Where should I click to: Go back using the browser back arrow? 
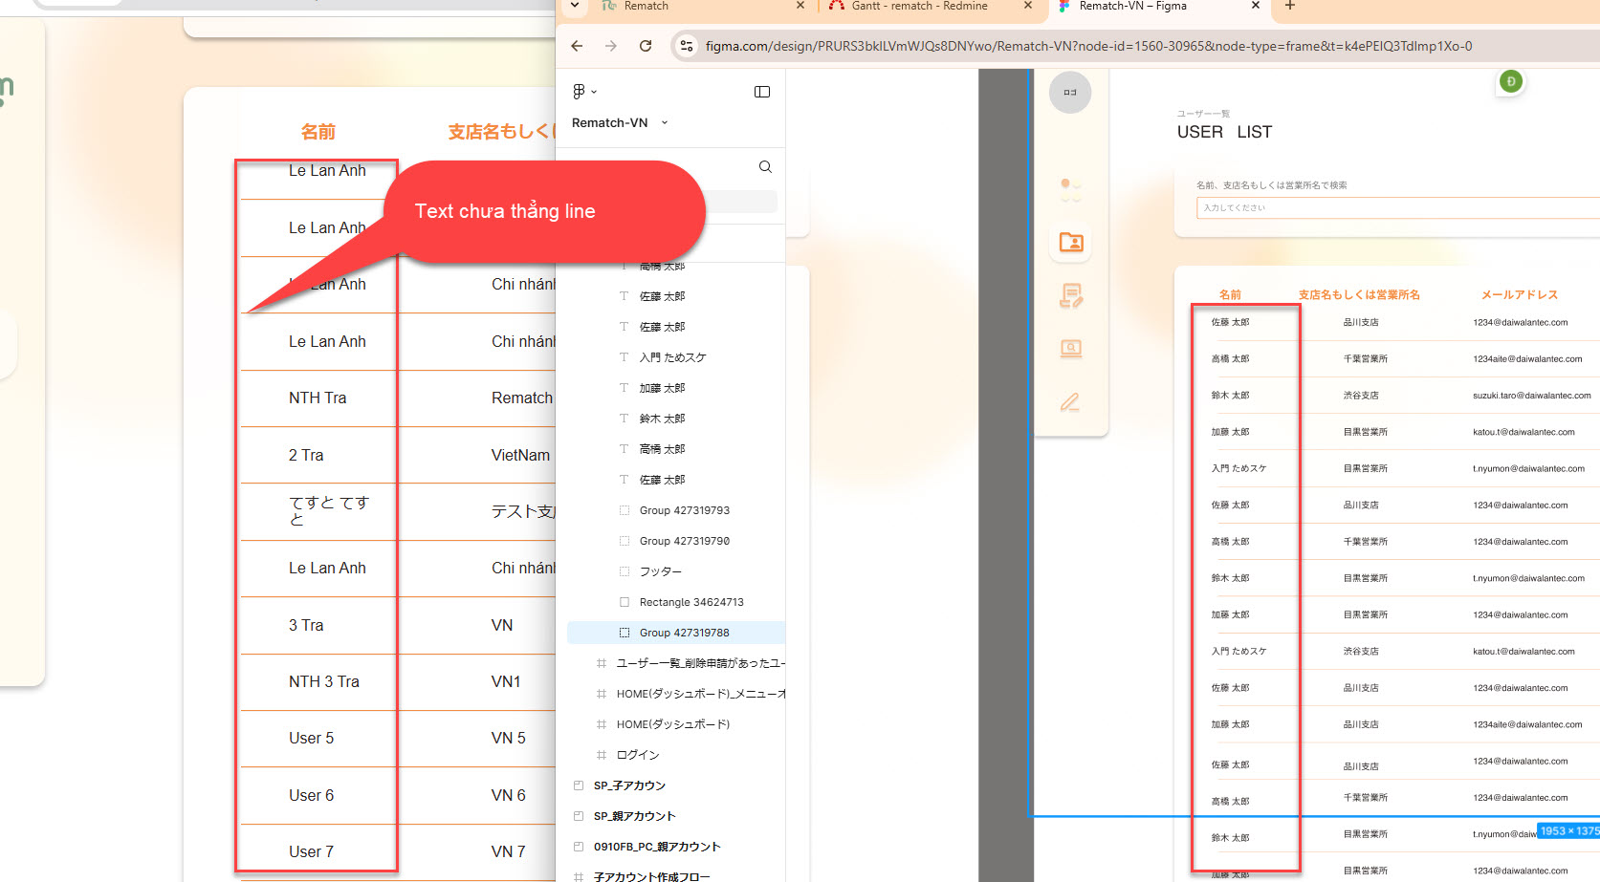577,46
